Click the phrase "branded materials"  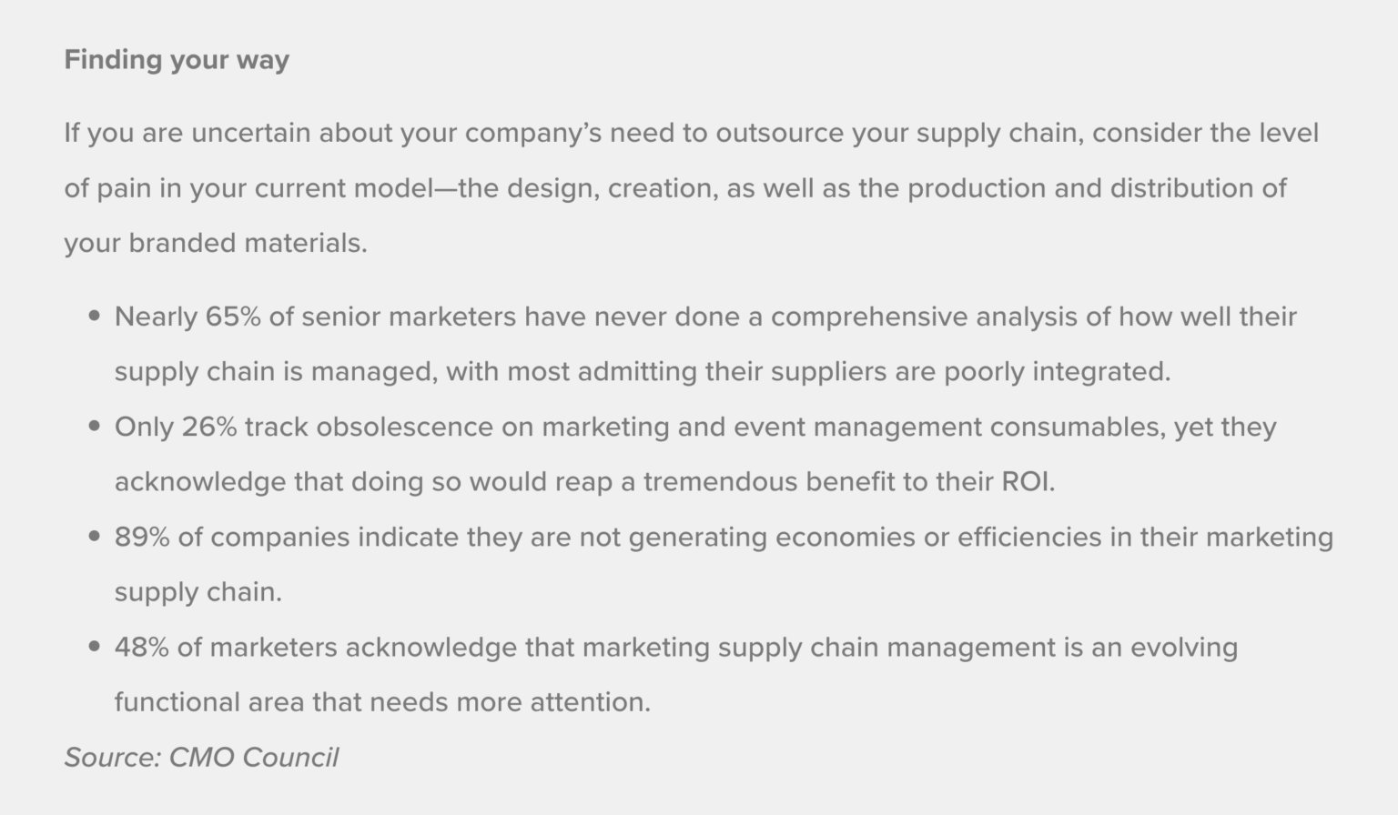[247, 243]
